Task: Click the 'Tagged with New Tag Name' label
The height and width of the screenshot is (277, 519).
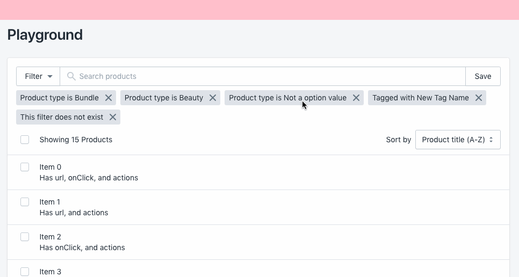Action: (x=420, y=98)
